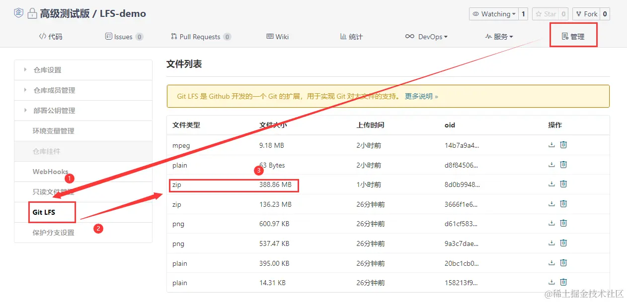The image size is (627, 302).
Task: Click oid d8f84506... cell
Action: (462, 165)
